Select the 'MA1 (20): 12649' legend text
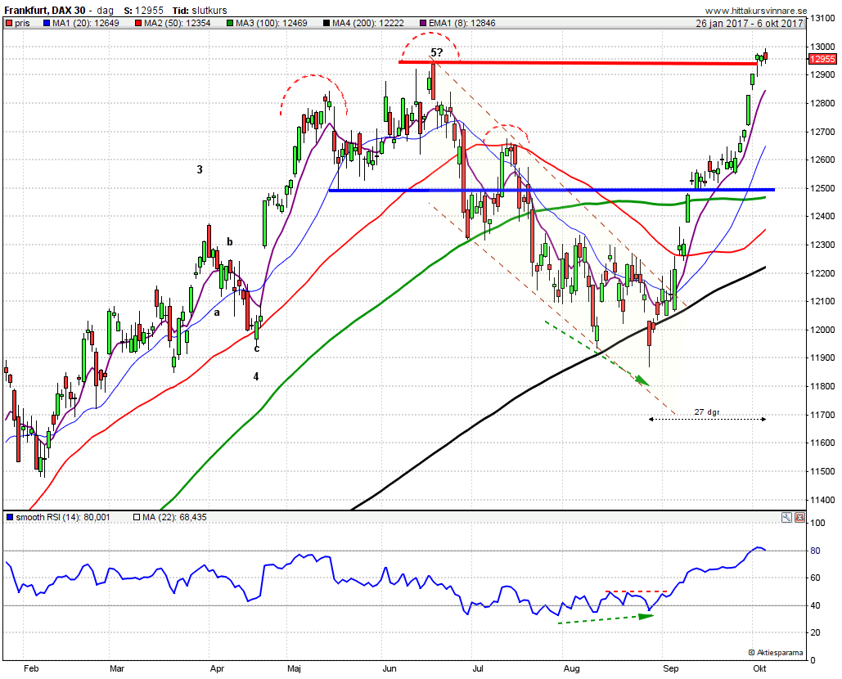The image size is (842, 679). [86, 23]
